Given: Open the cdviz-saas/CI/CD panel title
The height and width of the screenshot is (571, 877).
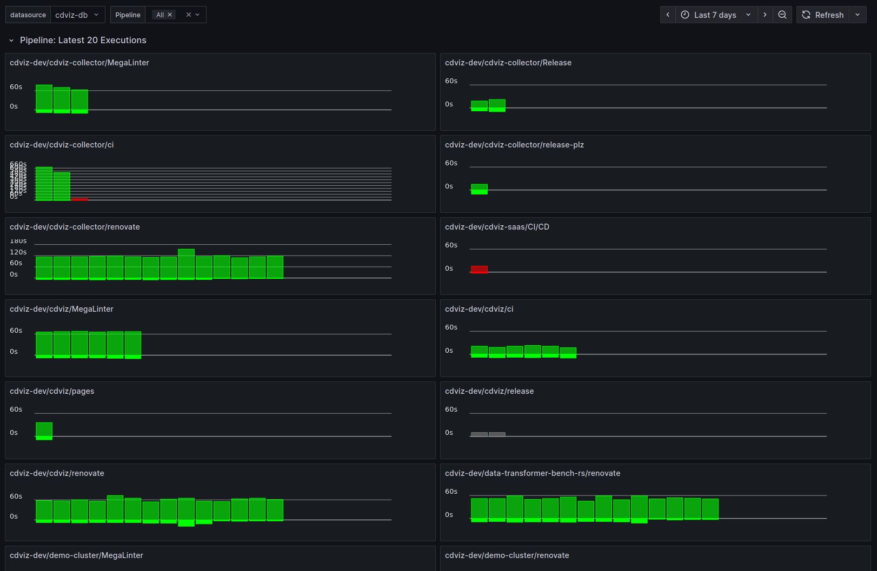Looking at the screenshot, I should click(497, 227).
